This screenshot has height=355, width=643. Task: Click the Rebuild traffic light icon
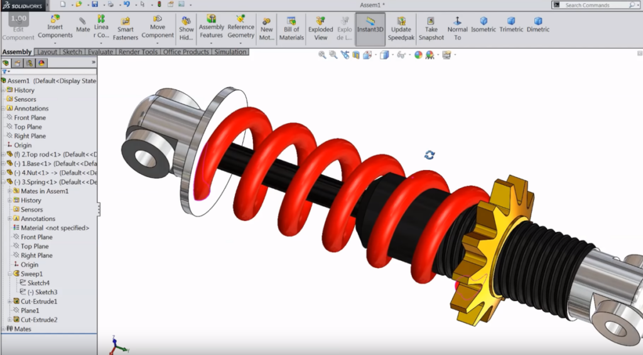pos(159,4)
